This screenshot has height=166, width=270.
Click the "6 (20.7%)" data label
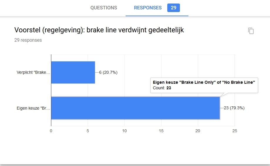(x=108, y=73)
